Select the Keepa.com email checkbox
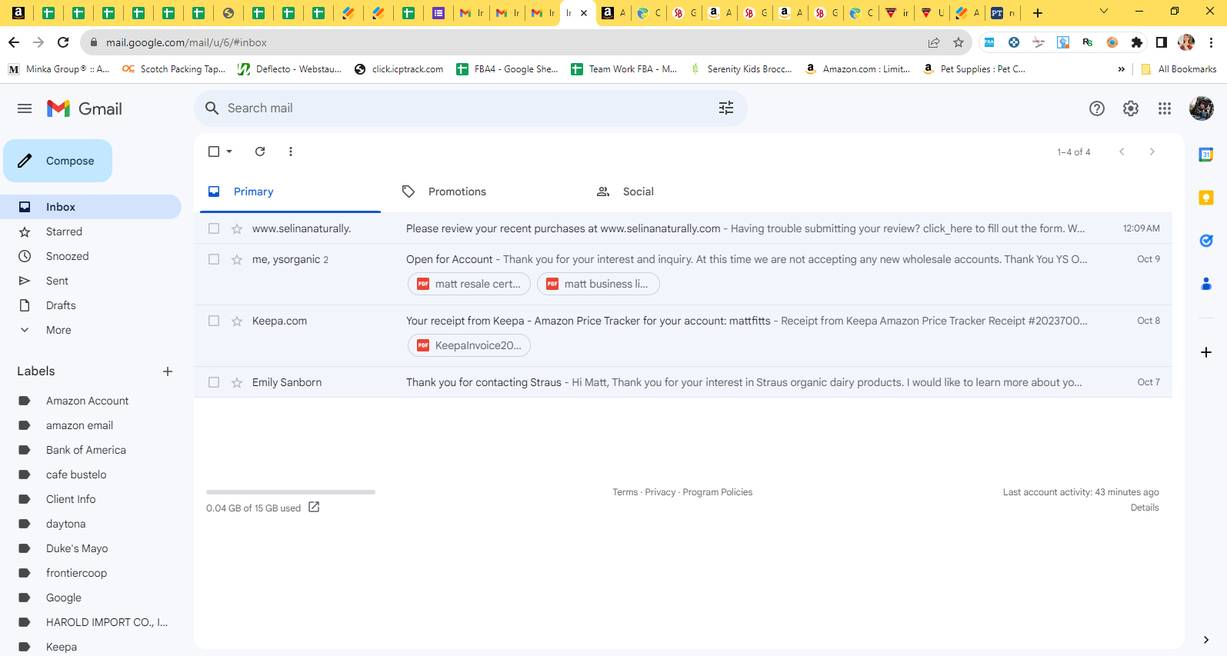 click(x=214, y=321)
